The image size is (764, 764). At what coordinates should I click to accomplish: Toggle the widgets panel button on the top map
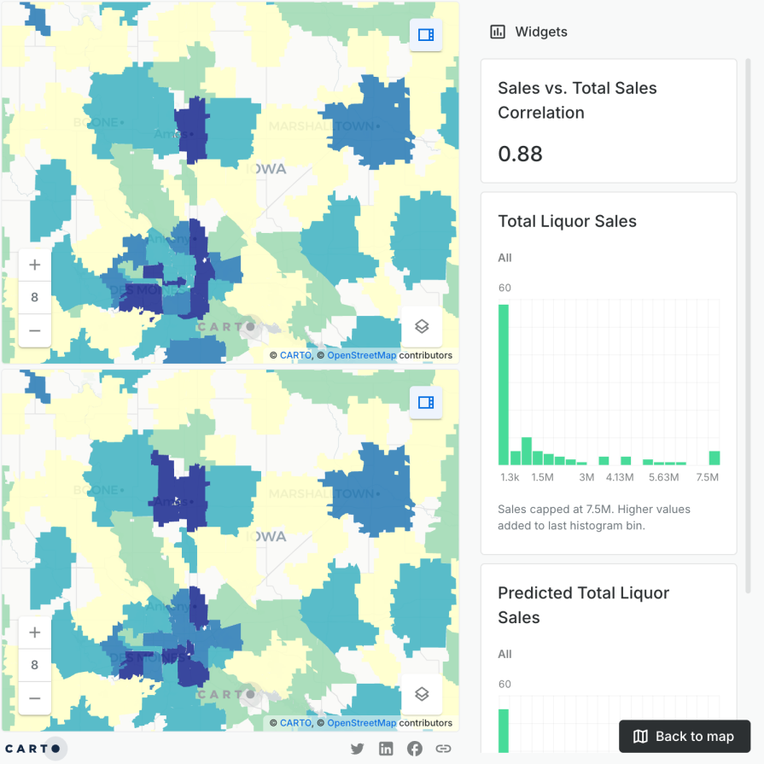[426, 35]
